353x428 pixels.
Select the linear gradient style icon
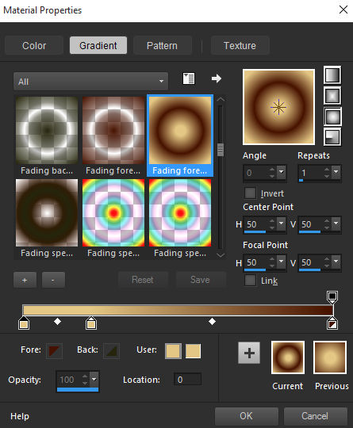click(x=332, y=75)
